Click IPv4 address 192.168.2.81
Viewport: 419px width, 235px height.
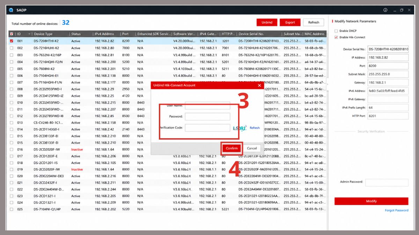click(x=104, y=55)
